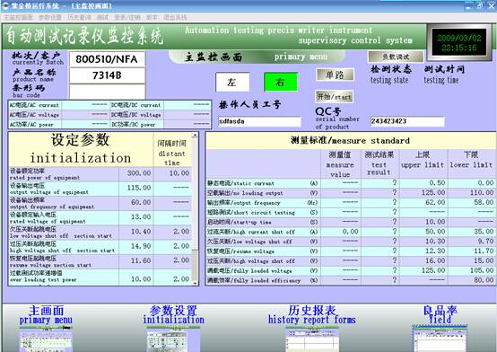Select the green 右 (right) channel toggle
The image size is (497, 352).
click(x=281, y=82)
